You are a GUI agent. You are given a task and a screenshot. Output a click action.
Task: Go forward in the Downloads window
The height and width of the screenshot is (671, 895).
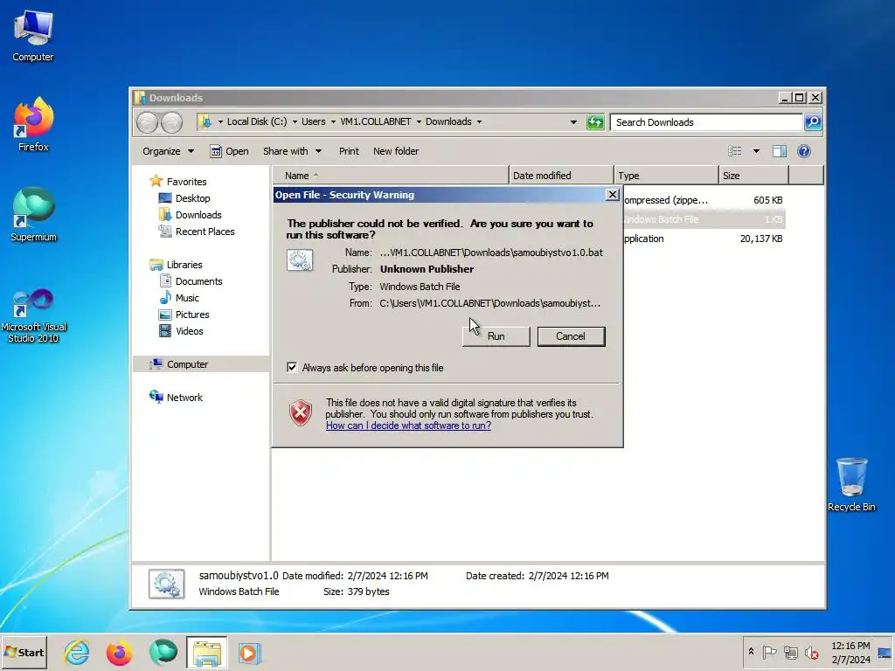click(x=171, y=122)
